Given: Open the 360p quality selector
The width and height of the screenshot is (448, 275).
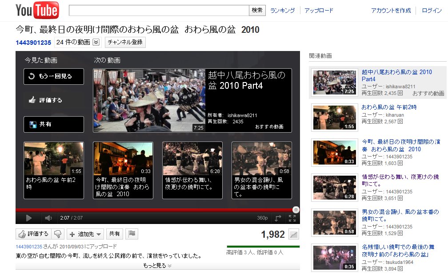Looking at the screenshot, I should pyautogui.click(x=262, y=218).
